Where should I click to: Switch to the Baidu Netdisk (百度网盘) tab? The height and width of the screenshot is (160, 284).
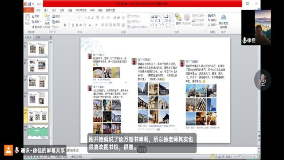(110, 10)
